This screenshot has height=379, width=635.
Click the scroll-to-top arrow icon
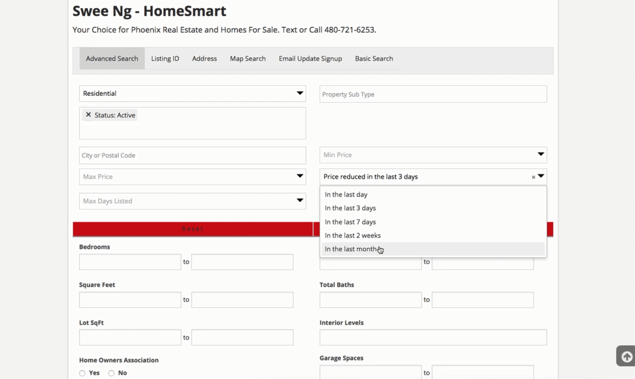(627, 356)
